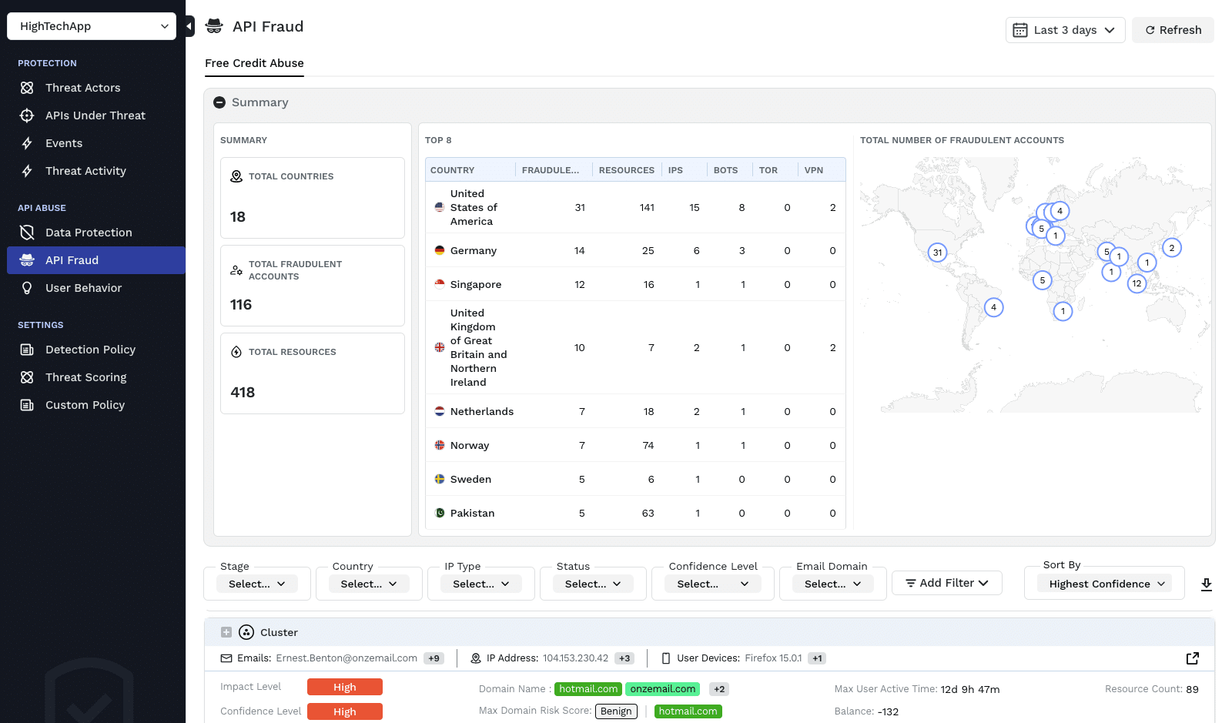Open the HighTechApp application dropdown
Viewport: 1232px width, 723px height.
(92, 26)
